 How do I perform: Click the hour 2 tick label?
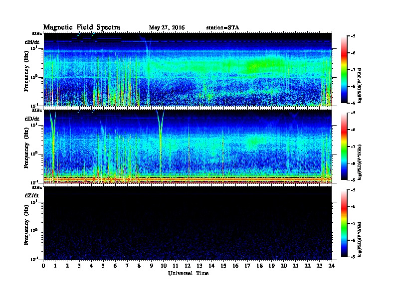pyautogui.click(x=67, y=266)
